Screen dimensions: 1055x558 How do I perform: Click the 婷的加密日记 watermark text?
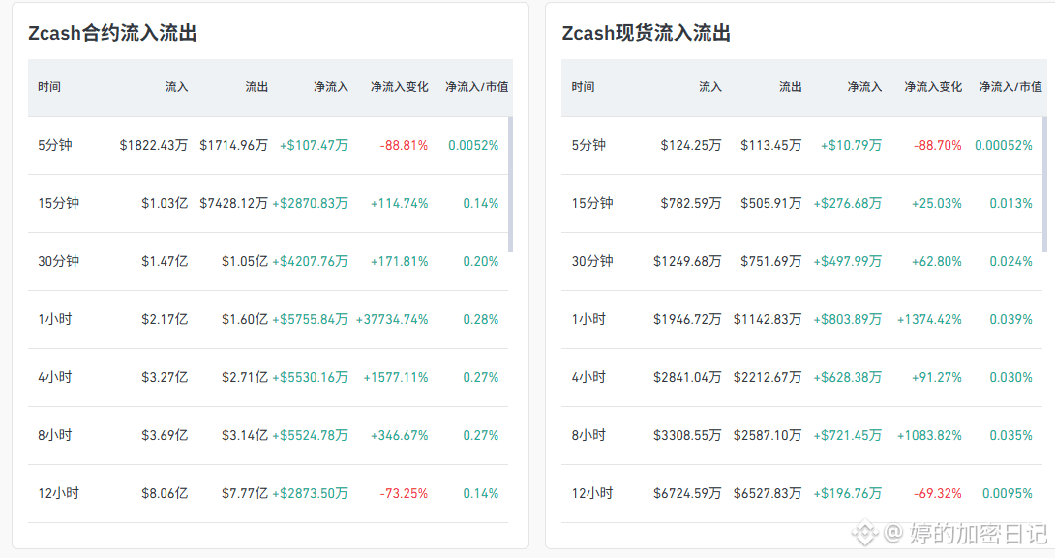979,534
